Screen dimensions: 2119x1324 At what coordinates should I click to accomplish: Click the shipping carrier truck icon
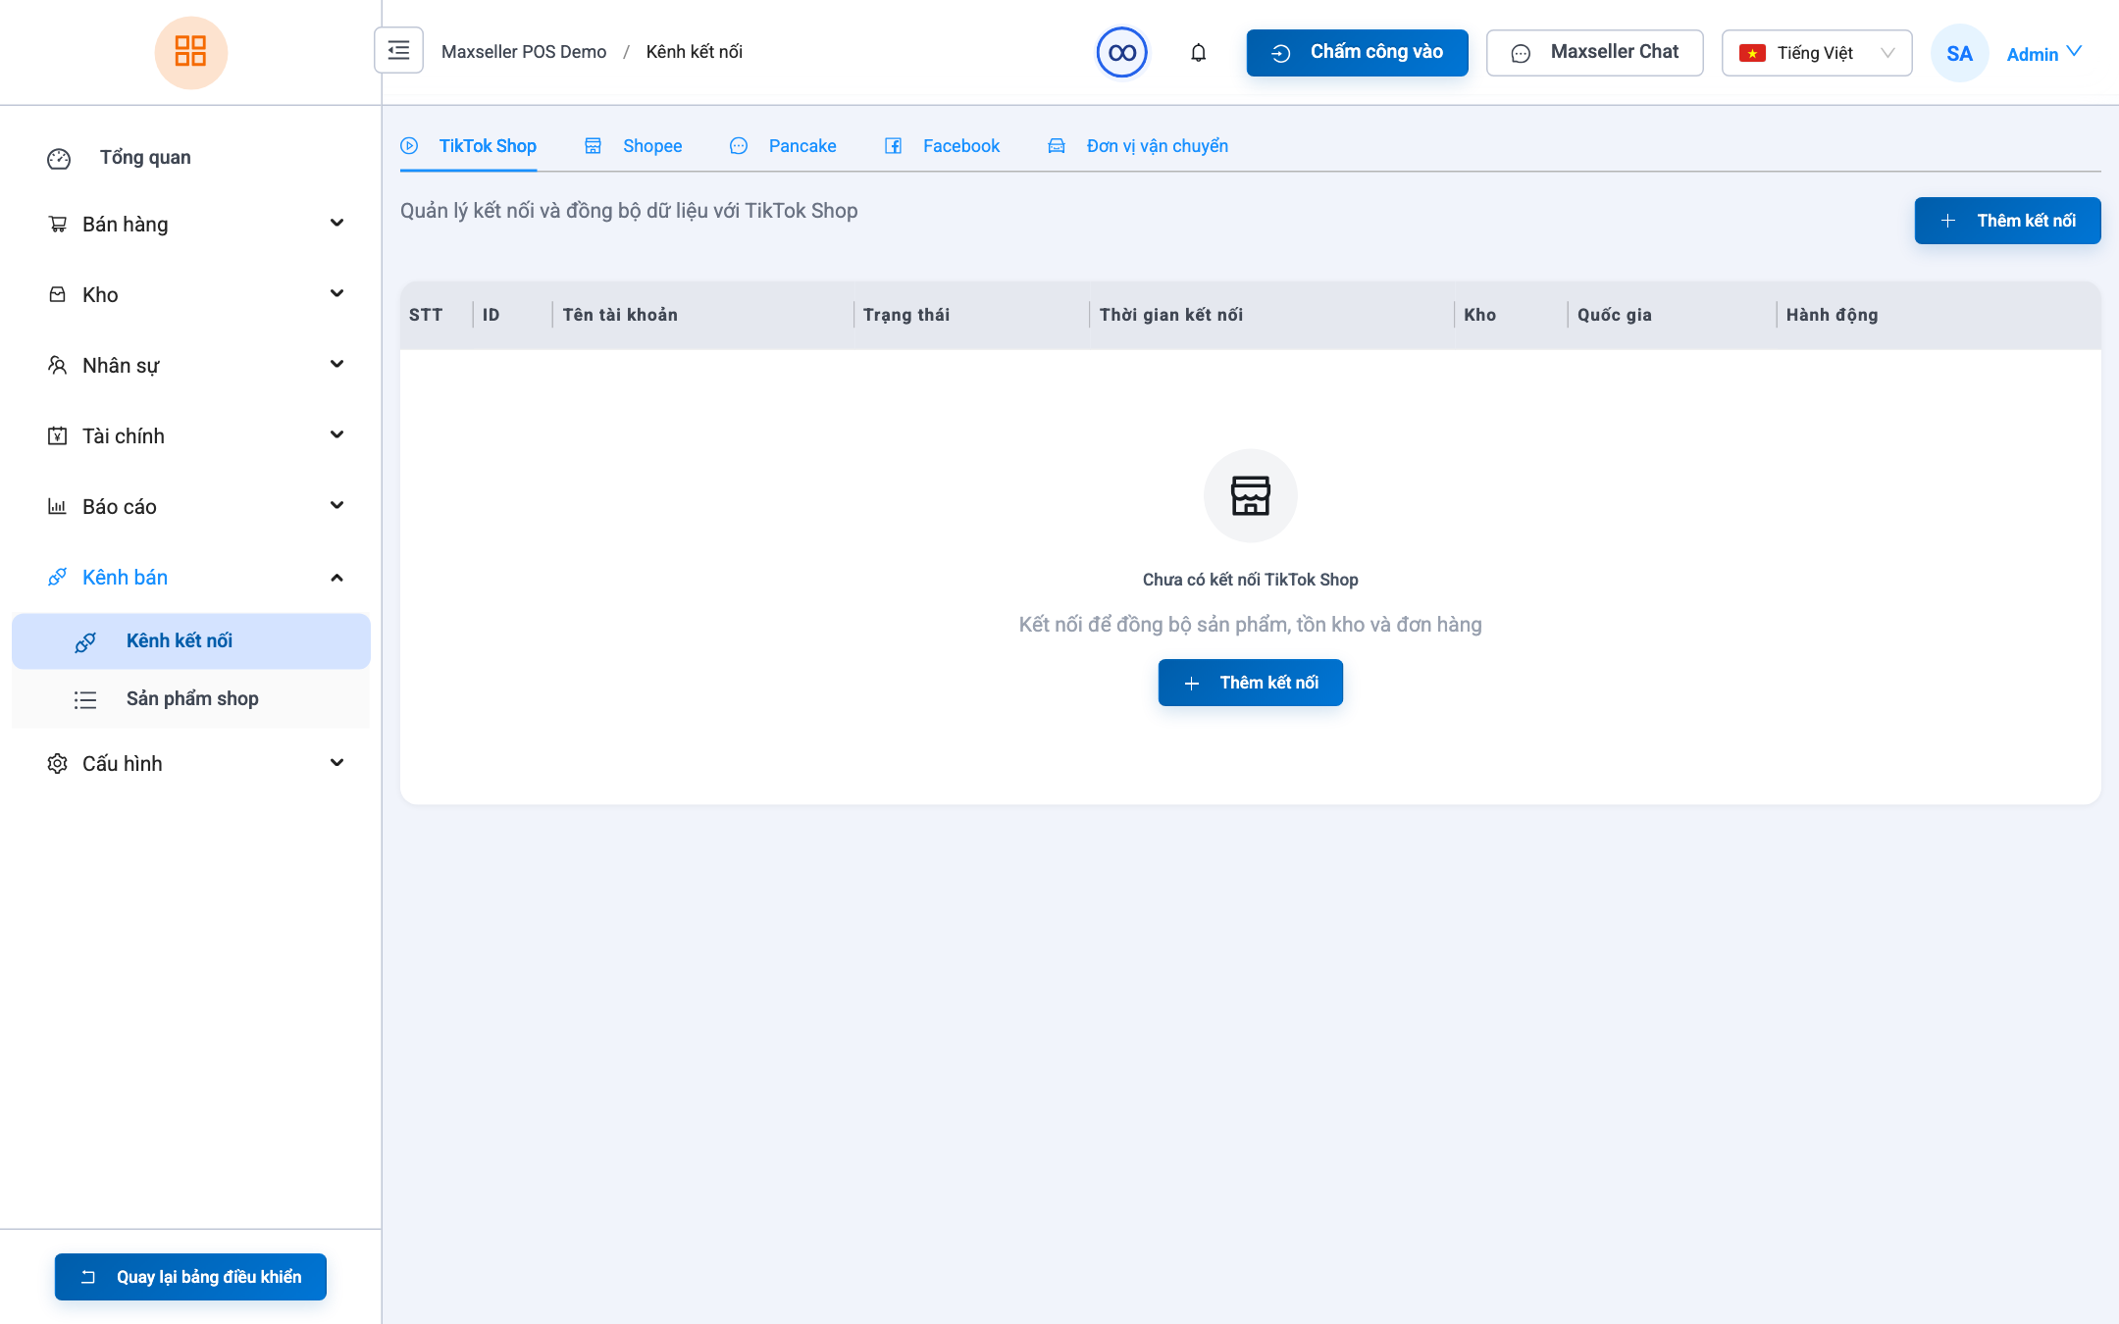tap(1057, 146)
